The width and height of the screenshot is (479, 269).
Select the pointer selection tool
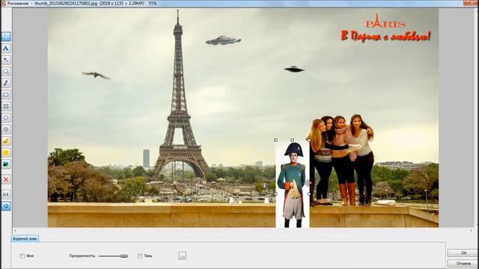point(6,37)
